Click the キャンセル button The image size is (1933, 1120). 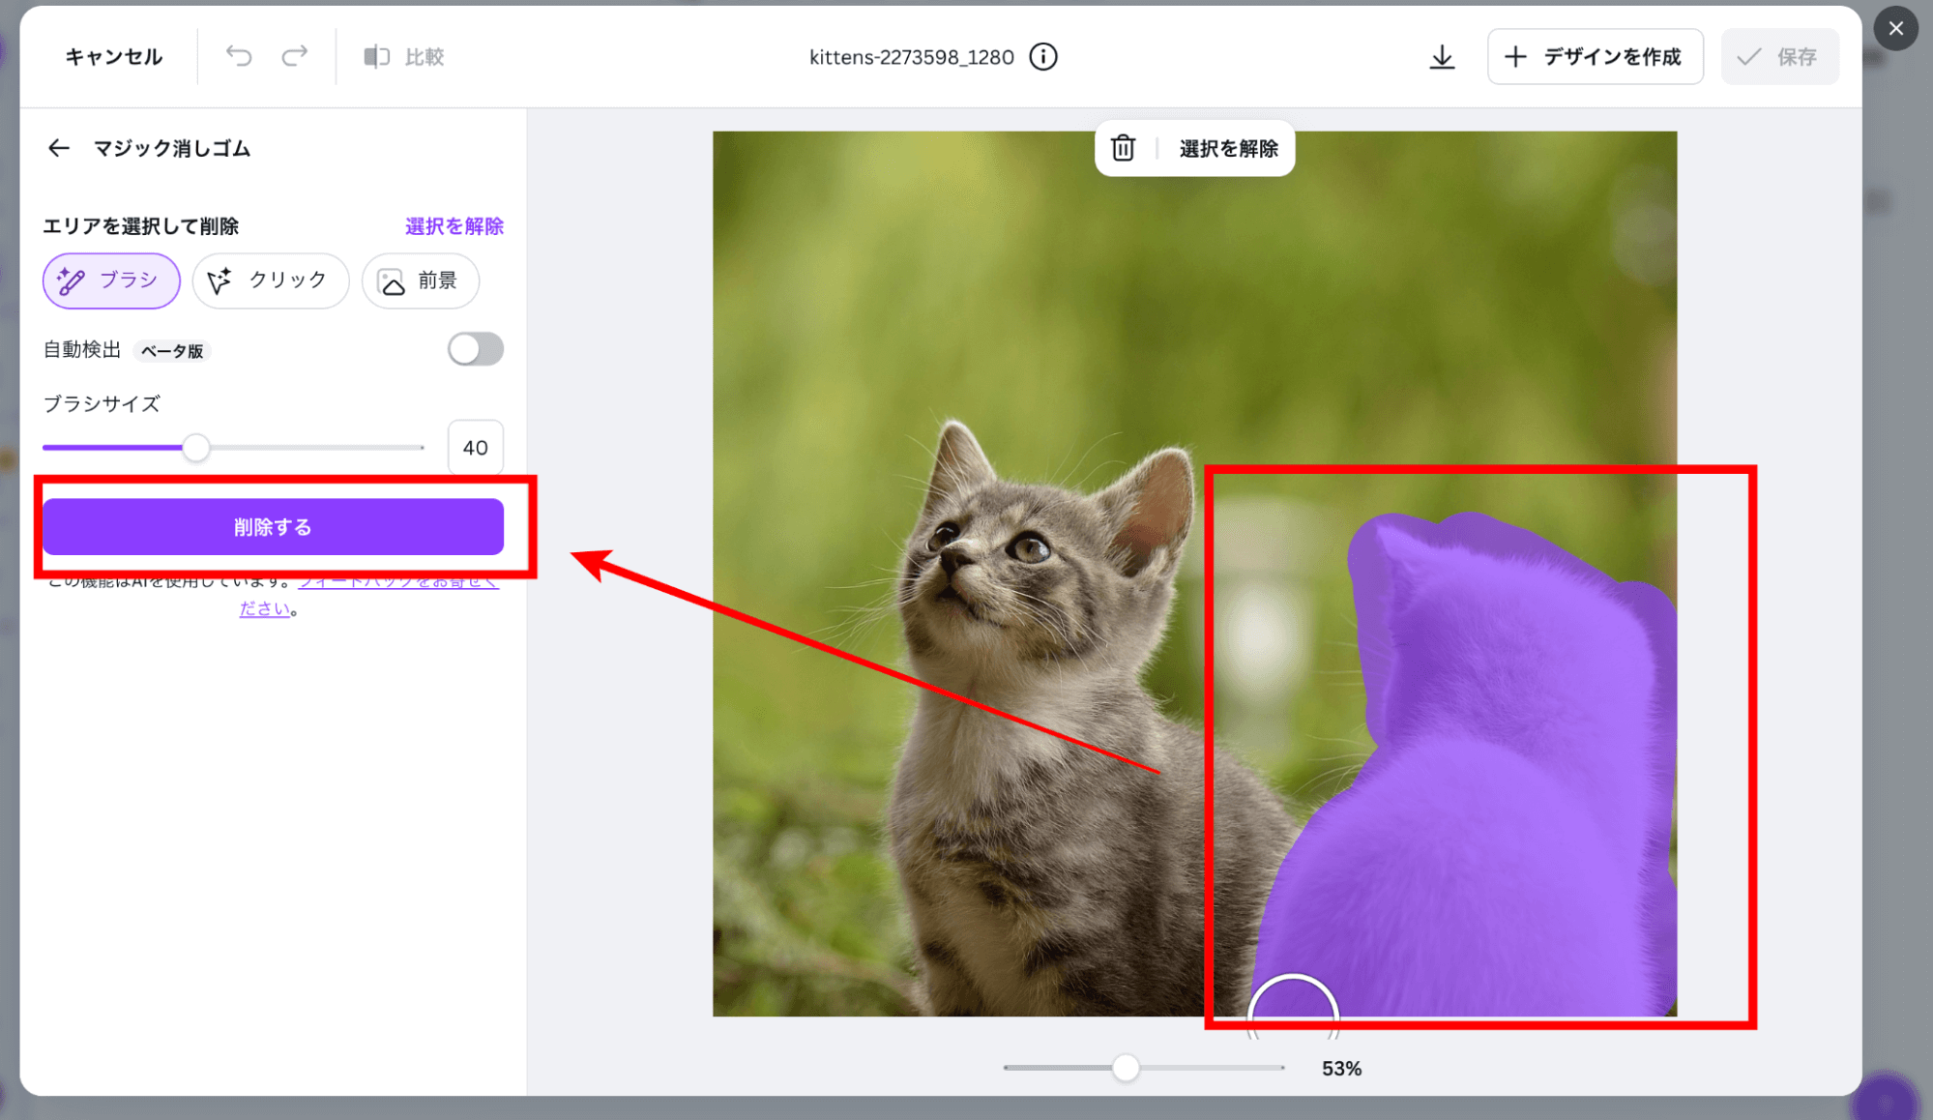(113, 57)
